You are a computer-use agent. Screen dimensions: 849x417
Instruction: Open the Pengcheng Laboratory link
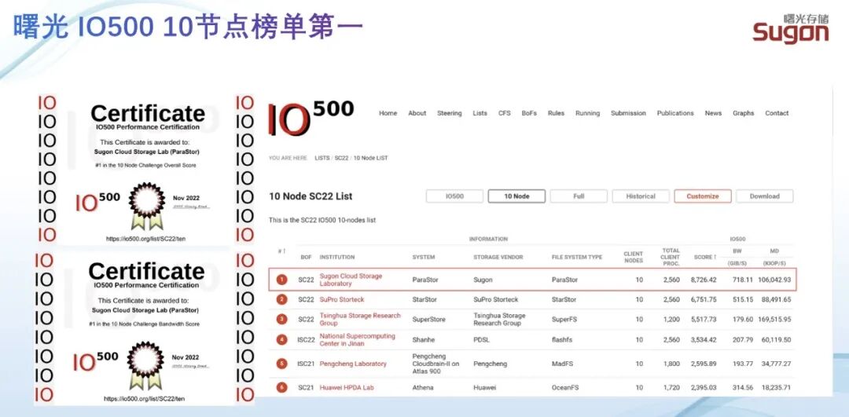(x=353, y=364)
